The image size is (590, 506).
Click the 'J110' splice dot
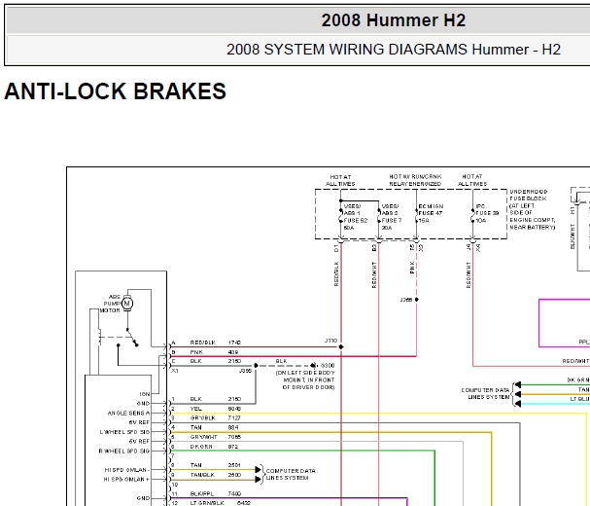pos(341,346)
